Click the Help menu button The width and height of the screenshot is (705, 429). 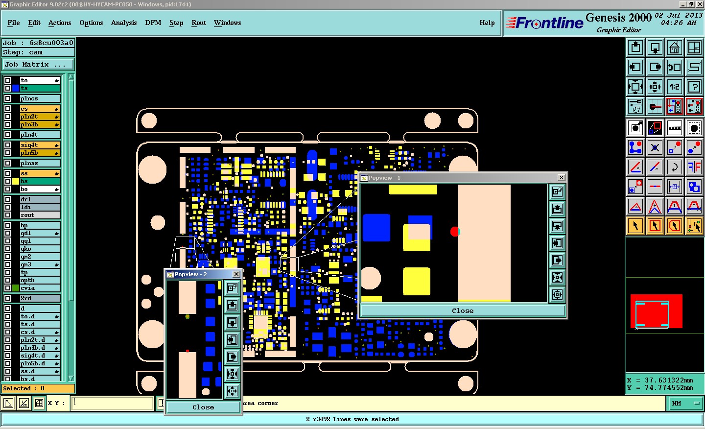487,23
